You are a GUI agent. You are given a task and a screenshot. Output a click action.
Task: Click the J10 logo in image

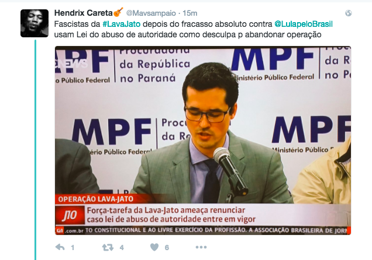[x=70, y=215]
